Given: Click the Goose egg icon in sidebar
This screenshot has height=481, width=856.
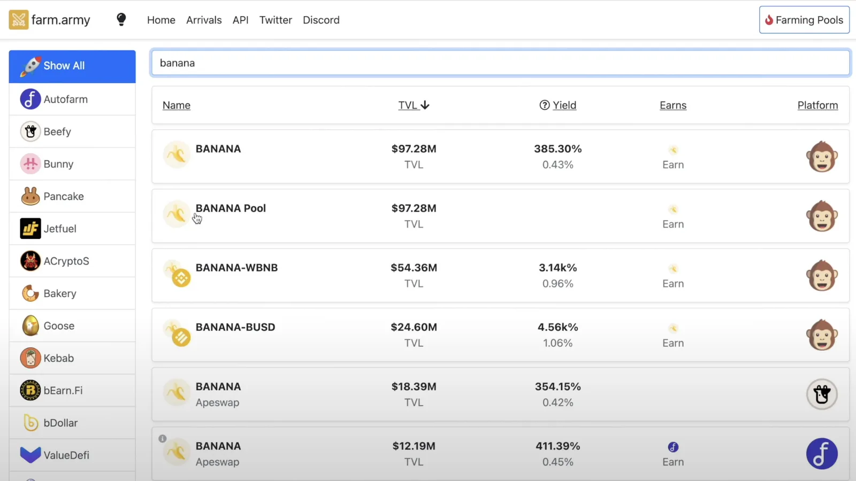Looking at the screenshot, I should tap(30, 326).
